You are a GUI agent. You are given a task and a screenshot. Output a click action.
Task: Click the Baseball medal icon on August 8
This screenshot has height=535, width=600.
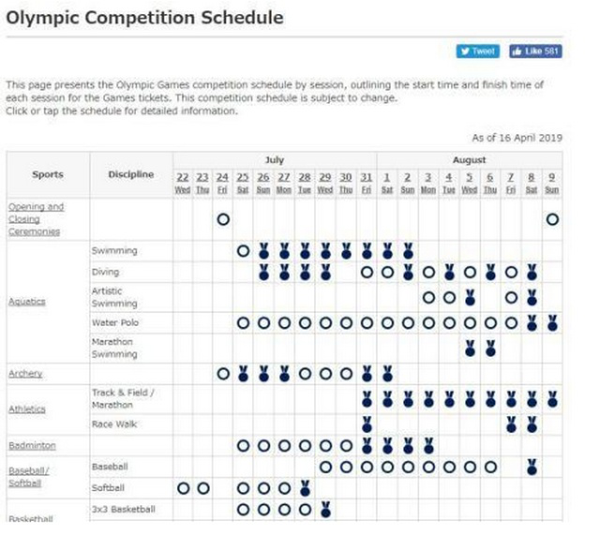tap(532, 467)
